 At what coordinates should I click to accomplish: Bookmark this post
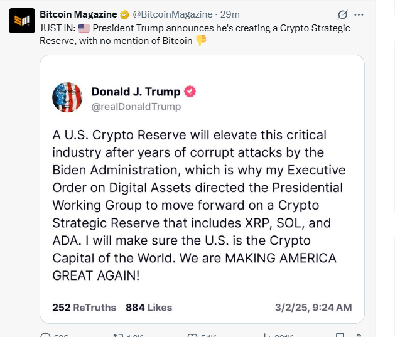point(339,335)
